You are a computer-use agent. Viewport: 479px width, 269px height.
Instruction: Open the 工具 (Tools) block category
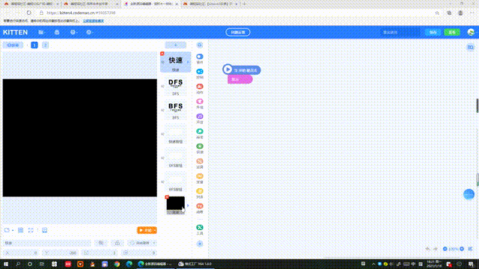click(x=200, y=229)
